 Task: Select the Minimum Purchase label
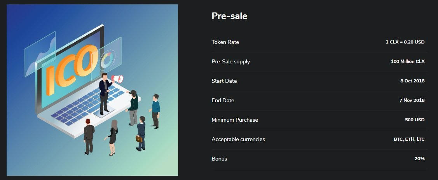235,120
